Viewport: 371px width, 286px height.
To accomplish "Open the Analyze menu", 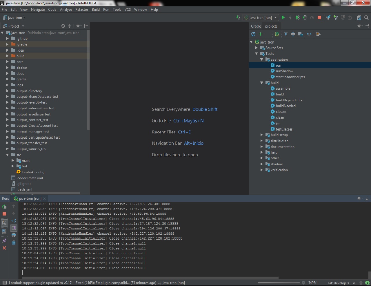I will [66, 10].
